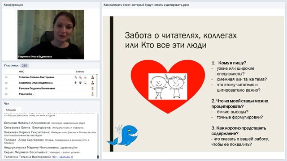The height and width of the screenshot is (161, 287).
Task: Click participant name Телегина Татьяна Викторовна in list
Action: coord(36,77)
